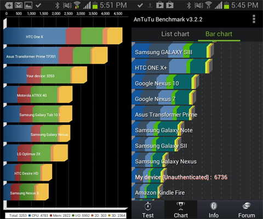Tap the battery icon in right status bar
The height and width of the screenshot is (219, 263).
[226, 5]
